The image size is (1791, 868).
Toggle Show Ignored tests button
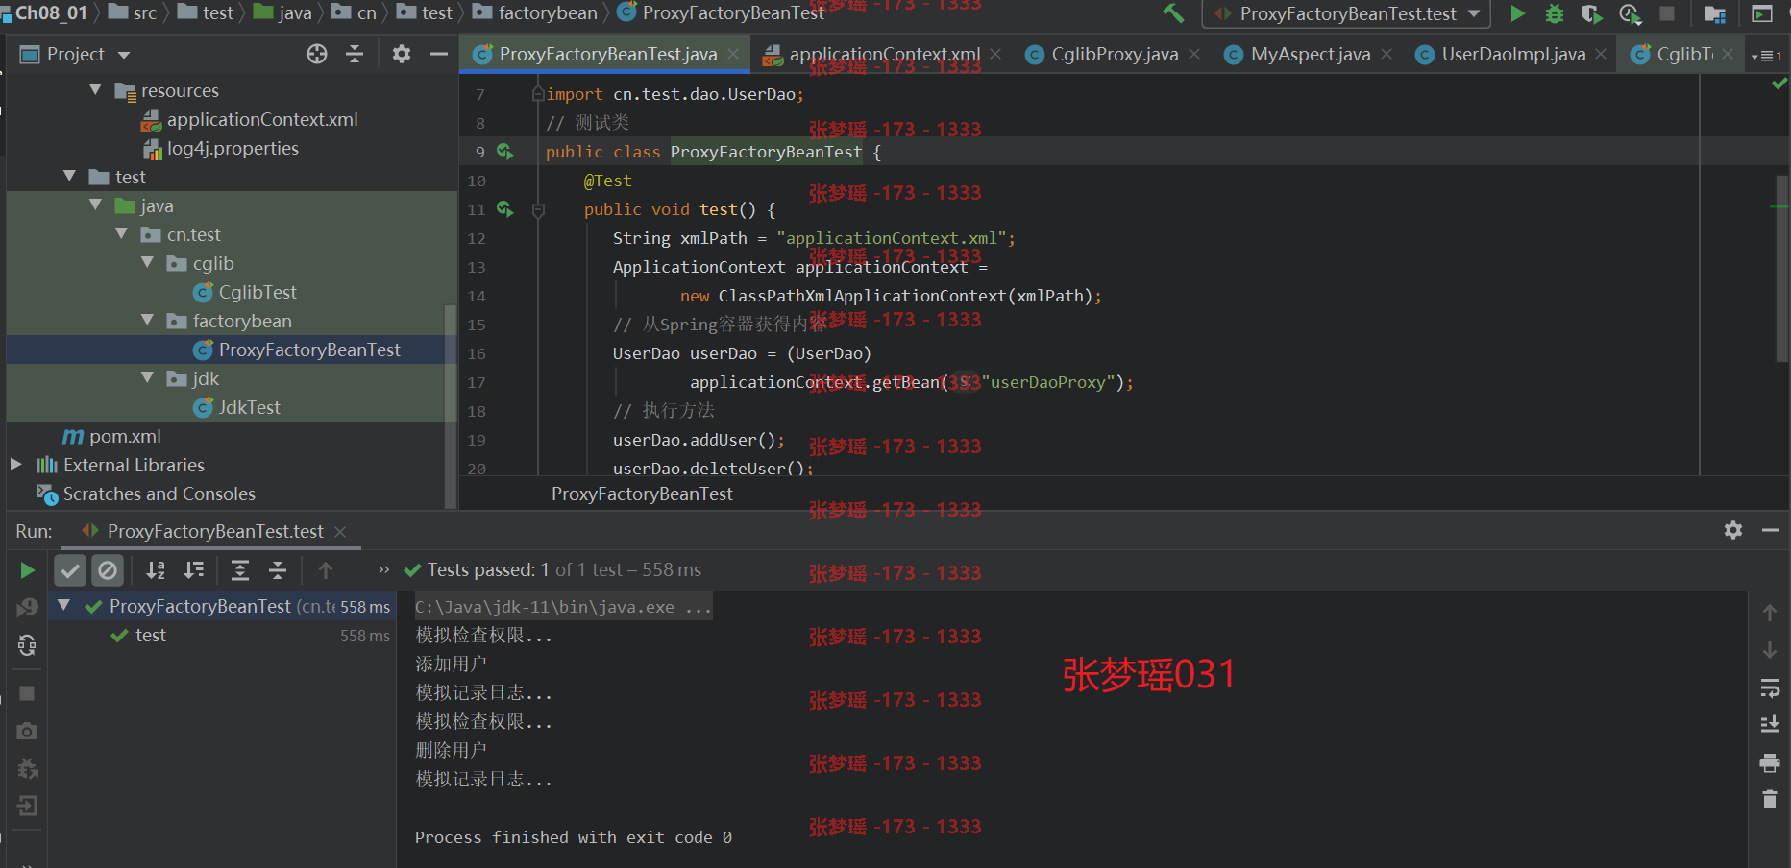tap(108, 570)
